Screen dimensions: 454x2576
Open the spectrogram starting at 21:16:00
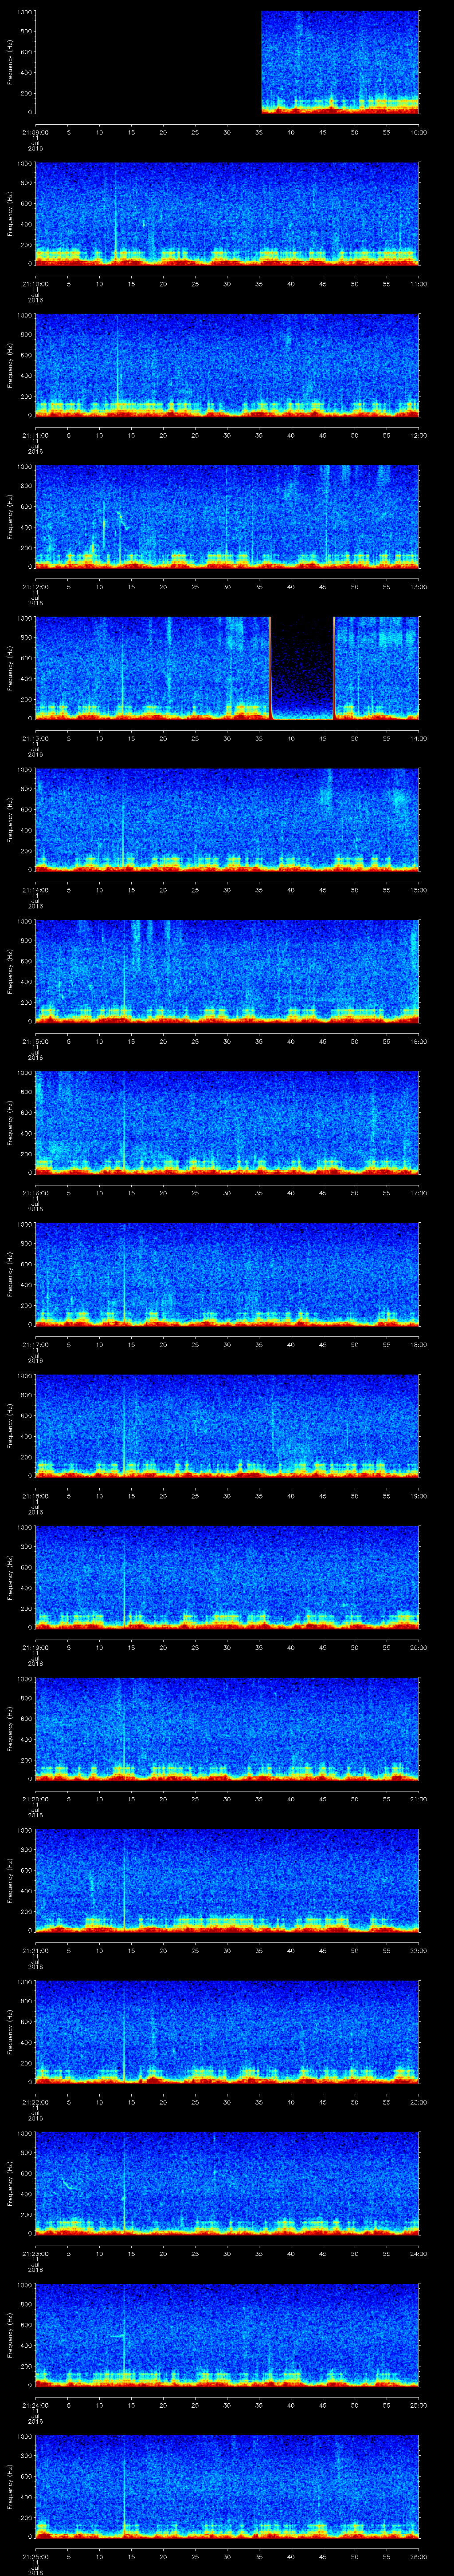(x=227, y=1122)
